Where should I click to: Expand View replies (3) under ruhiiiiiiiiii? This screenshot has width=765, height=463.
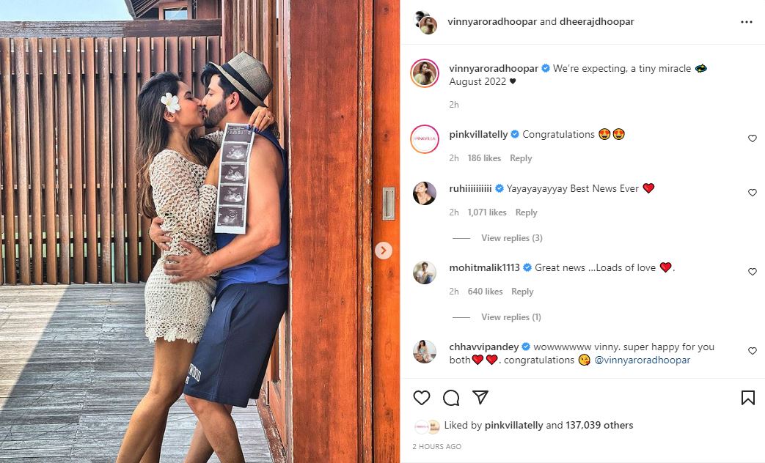point(512,238)
